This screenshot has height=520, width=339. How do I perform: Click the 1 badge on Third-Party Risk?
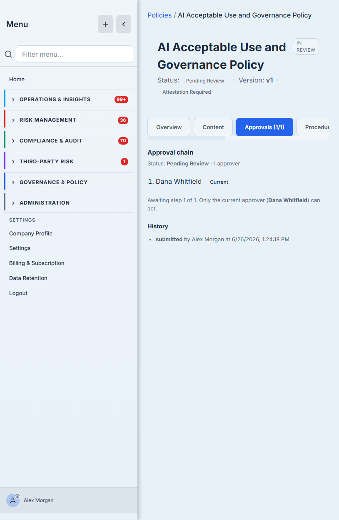(x=125, y=162)
